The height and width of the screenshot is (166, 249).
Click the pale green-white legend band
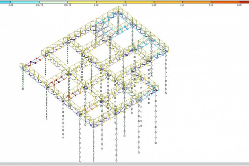[x=54, y=2]
